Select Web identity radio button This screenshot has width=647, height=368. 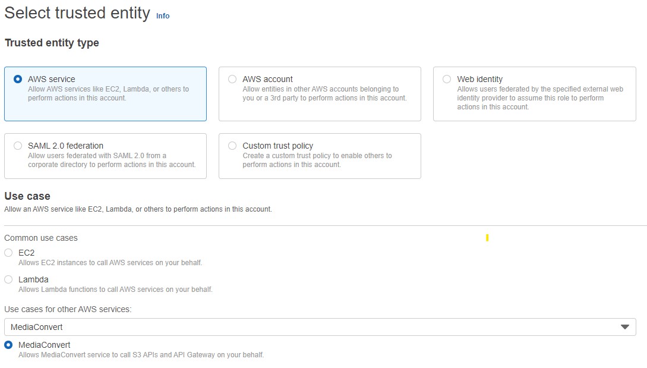[x=447, y=79]
